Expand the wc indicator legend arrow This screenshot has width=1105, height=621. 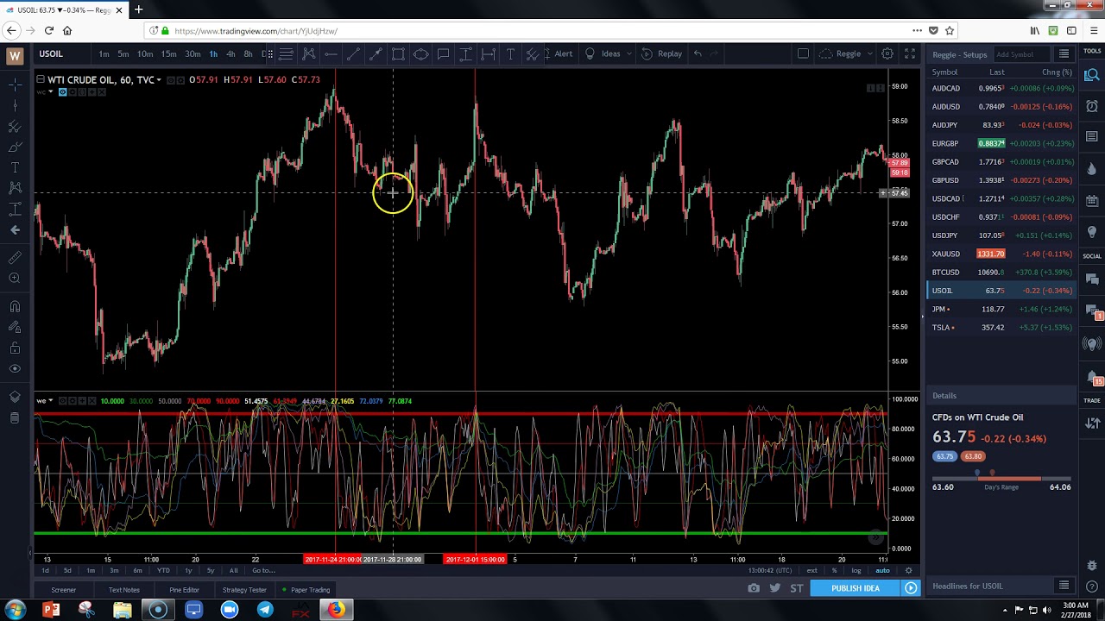pos(51,91)
